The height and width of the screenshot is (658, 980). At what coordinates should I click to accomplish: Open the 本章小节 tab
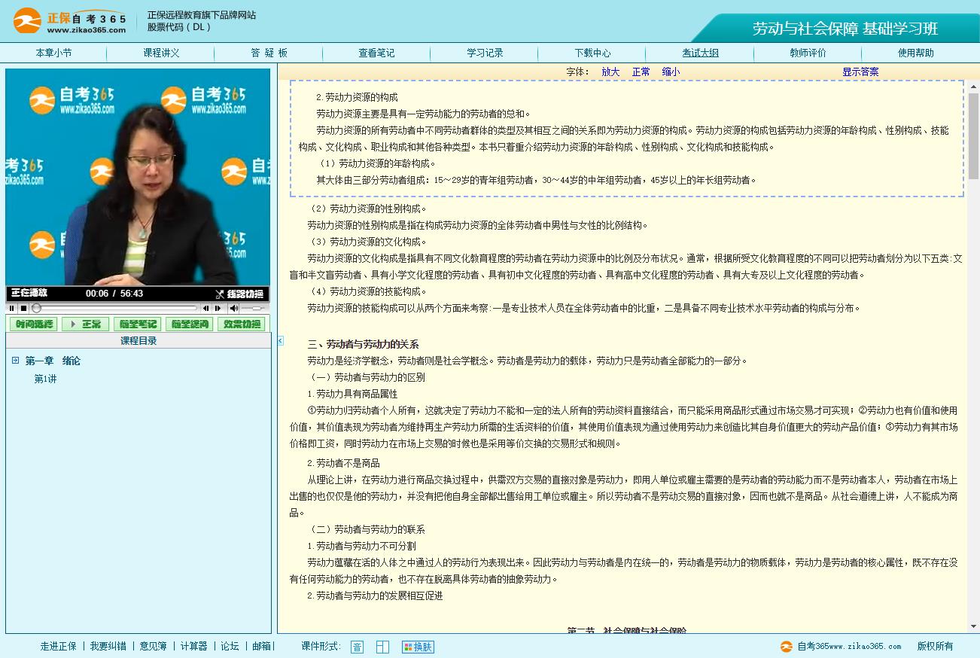point(54,53)
